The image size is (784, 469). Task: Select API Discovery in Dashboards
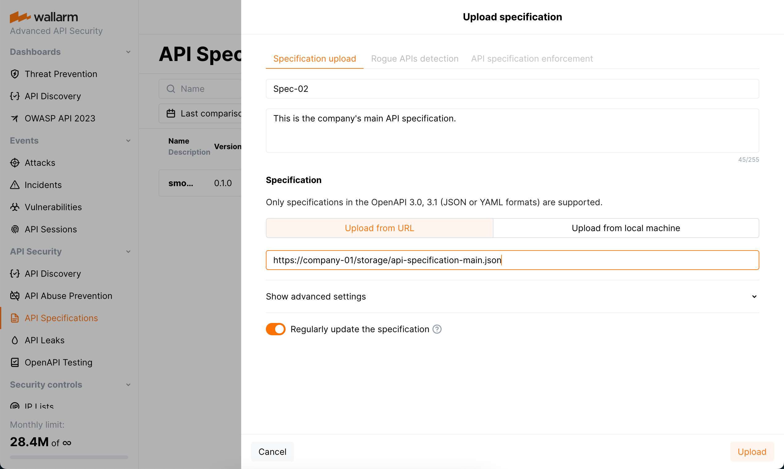(53, 96)
